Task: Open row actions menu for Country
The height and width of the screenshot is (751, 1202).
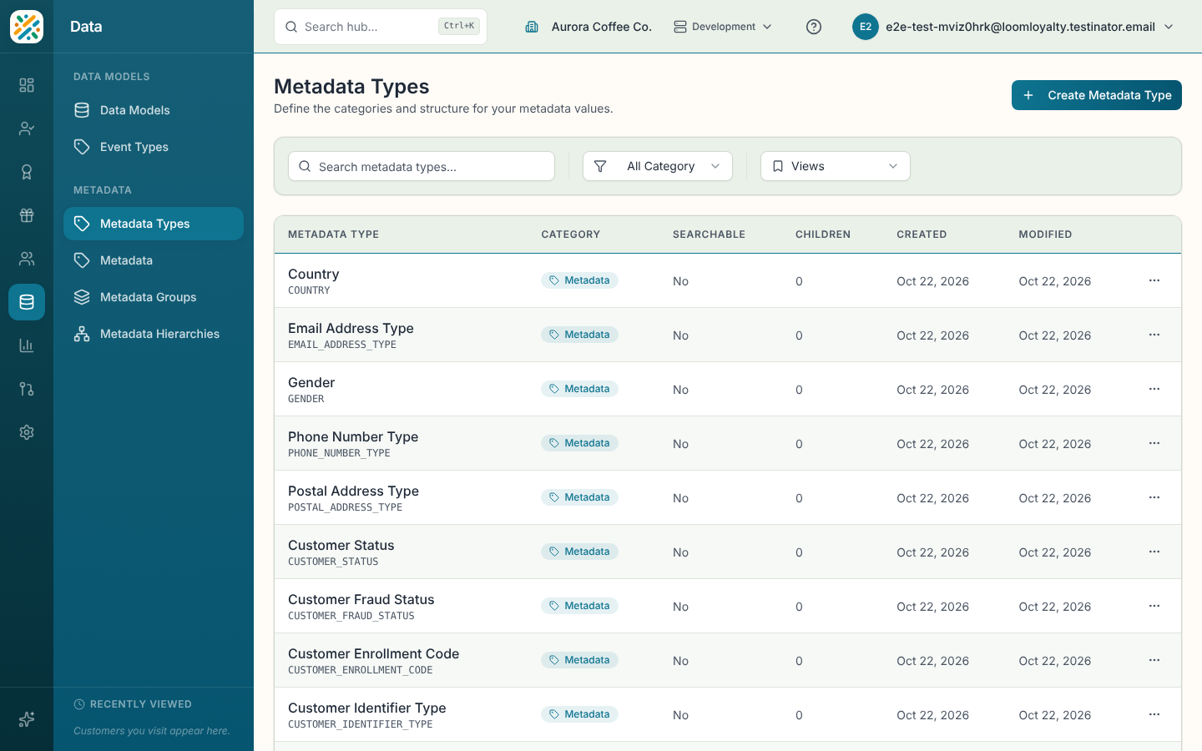Action: click(x=1154, y=280)
